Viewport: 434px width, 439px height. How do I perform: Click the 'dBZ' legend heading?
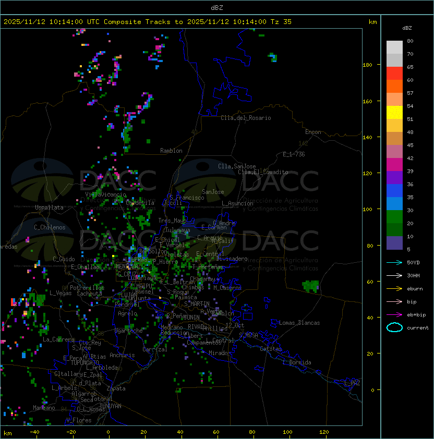tap(407, 28)
